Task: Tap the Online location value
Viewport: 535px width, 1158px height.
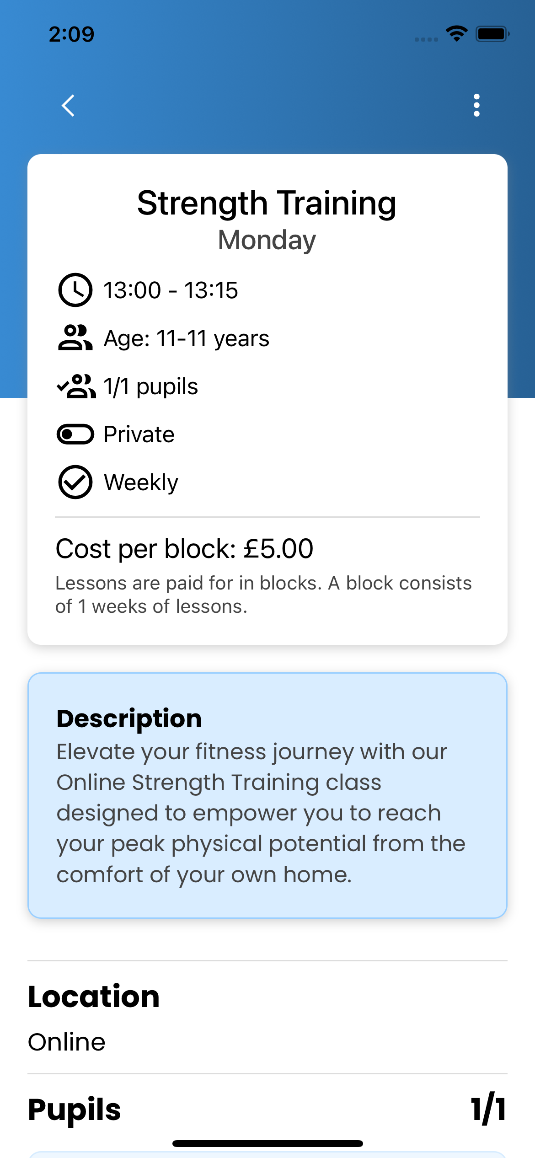Action: (x=67, y=1042)
